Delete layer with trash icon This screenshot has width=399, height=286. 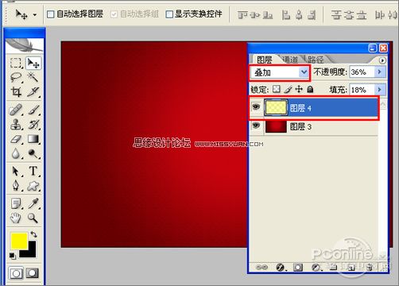pos(369,267)
